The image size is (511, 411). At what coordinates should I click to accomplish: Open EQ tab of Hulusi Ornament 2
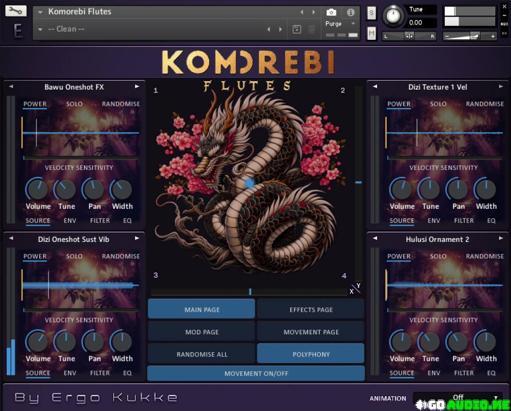491,373
